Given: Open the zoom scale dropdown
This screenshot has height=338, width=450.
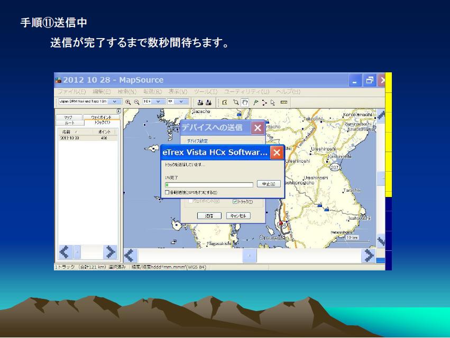Looking at the screenshot, I should tap(158, 101).
